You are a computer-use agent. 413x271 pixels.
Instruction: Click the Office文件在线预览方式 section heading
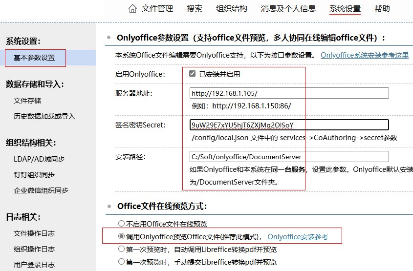(x=162, y=206)
